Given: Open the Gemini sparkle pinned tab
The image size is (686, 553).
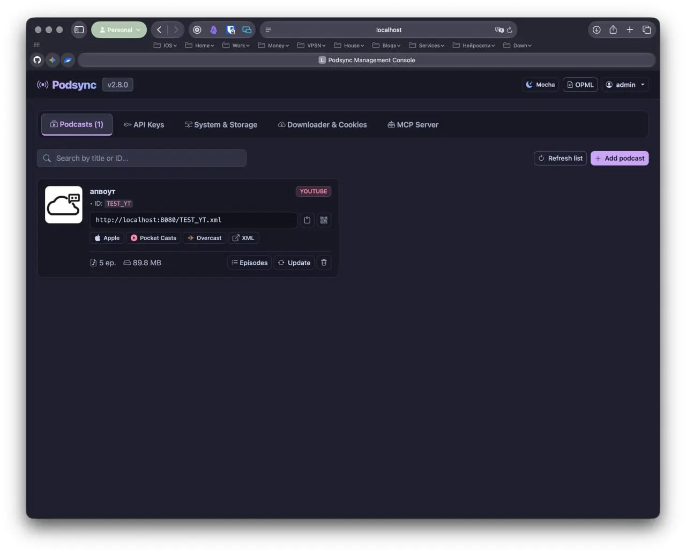Looking at the screenshot, I should click(x=53, y=60).
